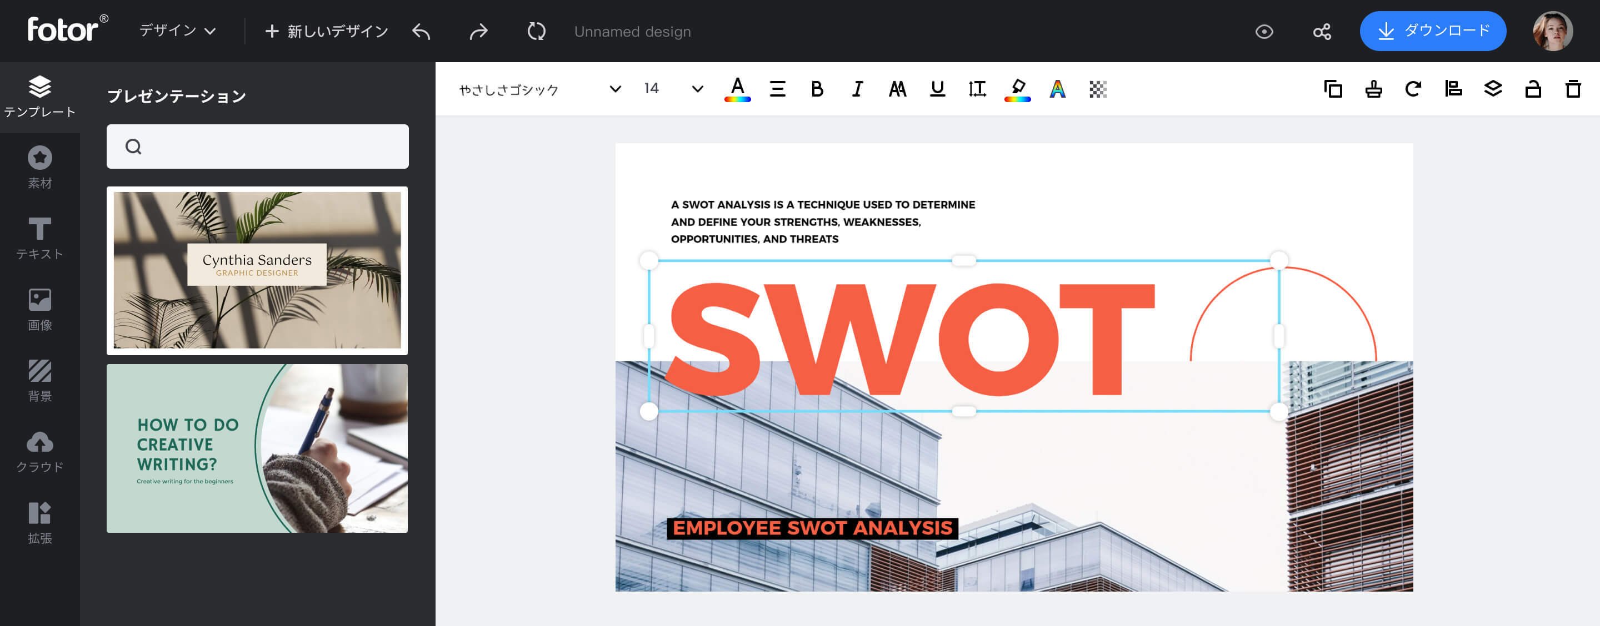The height and width of the screenshot is (626, 1600).
Task: Toggle preview eye icon
Action: (1264, 32)
